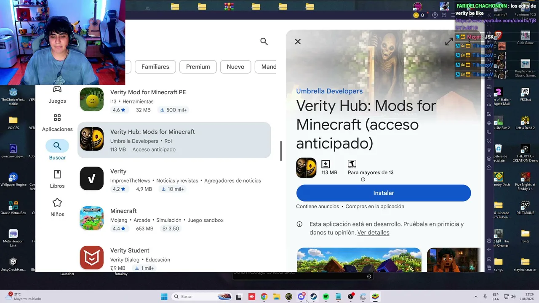Image resolution: width=539 pixels, height=303 pixels.
Task: Open Wallpaper Engine desktop shortcut
Action: 13,180
